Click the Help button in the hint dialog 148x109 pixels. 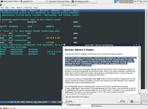tap(69, 101)
